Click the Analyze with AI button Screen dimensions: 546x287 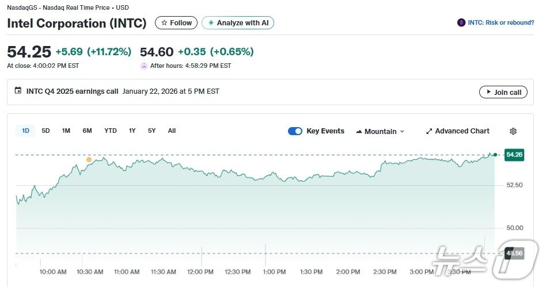[x=238, y=23]
